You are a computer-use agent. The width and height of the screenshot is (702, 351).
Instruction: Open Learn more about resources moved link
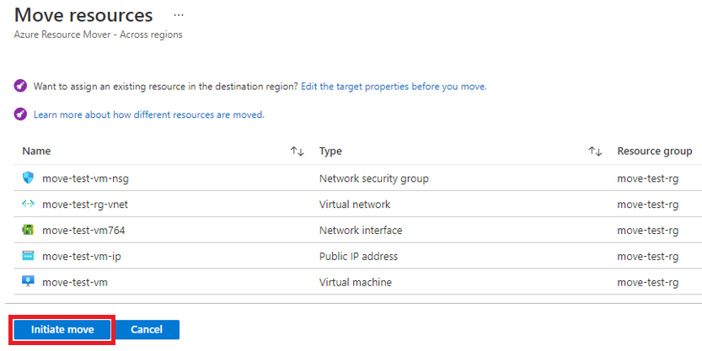click(x=149, y=115)
